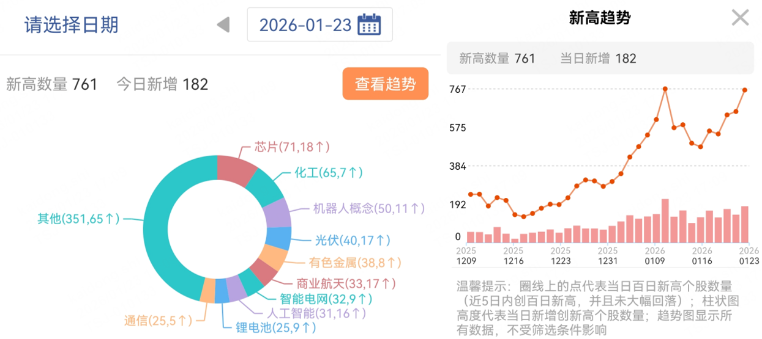
Task: Select the 商业航天 sector label
Action: [346, 283]
